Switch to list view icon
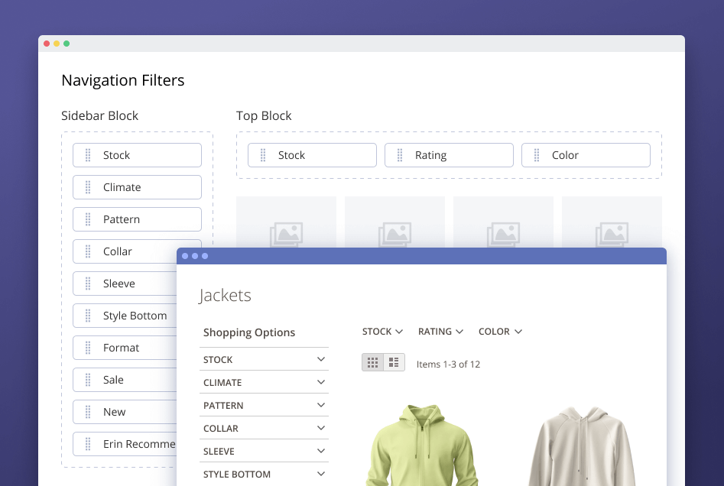 pyautogui.click(x=394, y=363)
